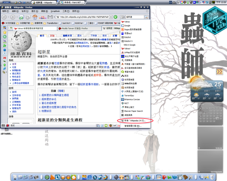
Task: Open the 編輯本頁 wiki tab
Action: pyautogui.click(x=67, y=36)
